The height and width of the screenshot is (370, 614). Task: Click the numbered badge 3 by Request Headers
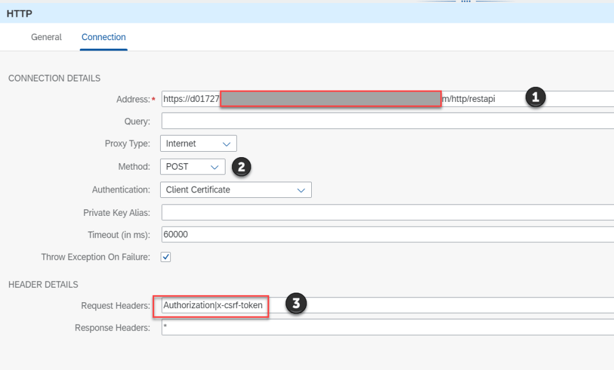pos(296,304)
